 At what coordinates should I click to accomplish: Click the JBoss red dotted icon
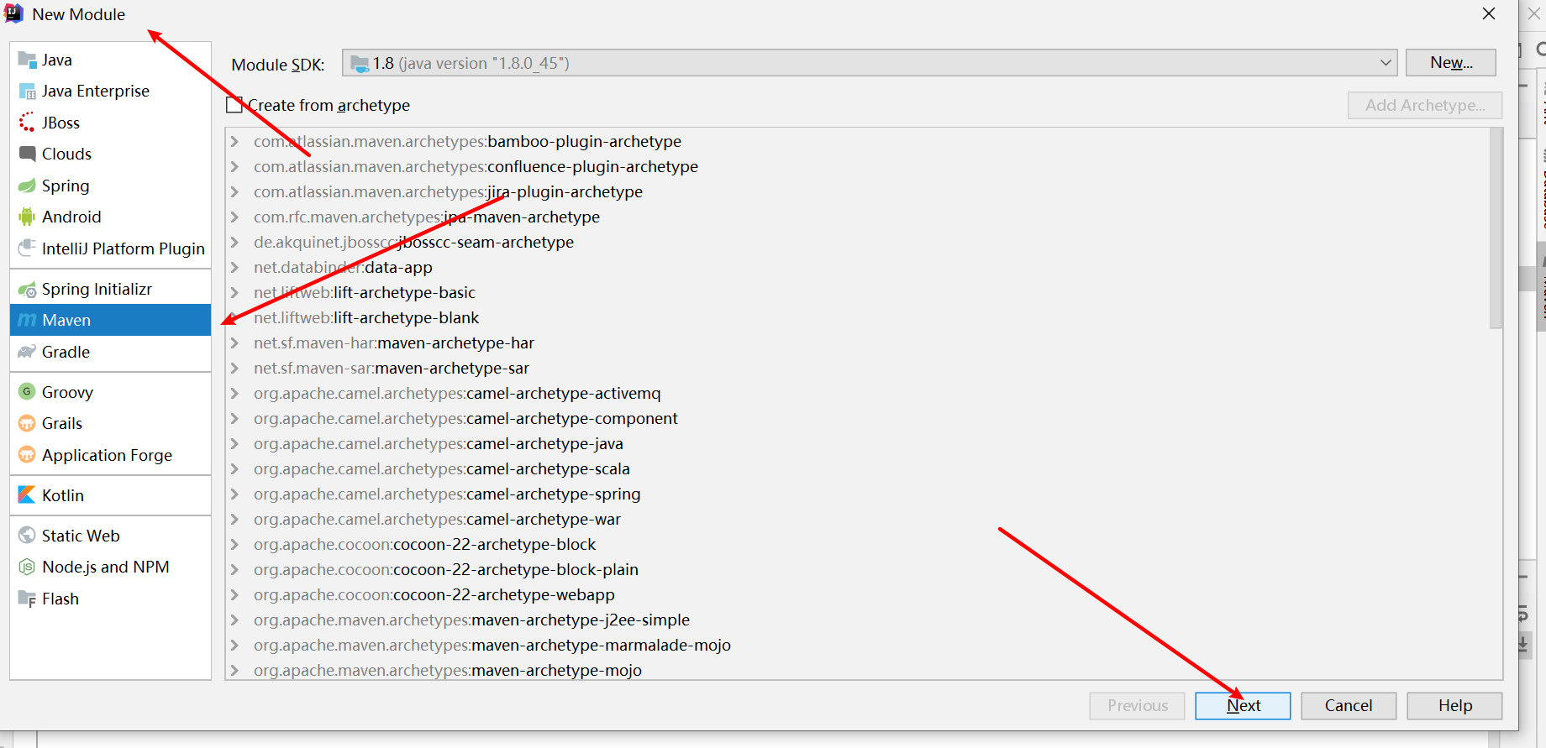click(x=27, y=123)
